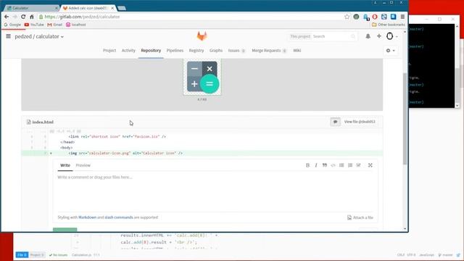This screenshot has width=464, height=261.
Task: Expand the pedzed / calculator project dropdown
Action: [x=39, y=36]
